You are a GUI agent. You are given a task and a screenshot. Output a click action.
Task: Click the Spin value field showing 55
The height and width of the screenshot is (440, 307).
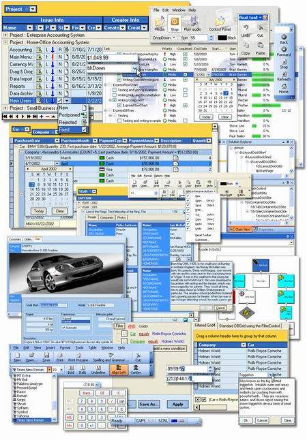click(x=199, y=37)
